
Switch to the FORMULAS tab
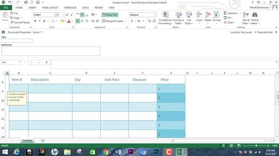click(70, 8)
